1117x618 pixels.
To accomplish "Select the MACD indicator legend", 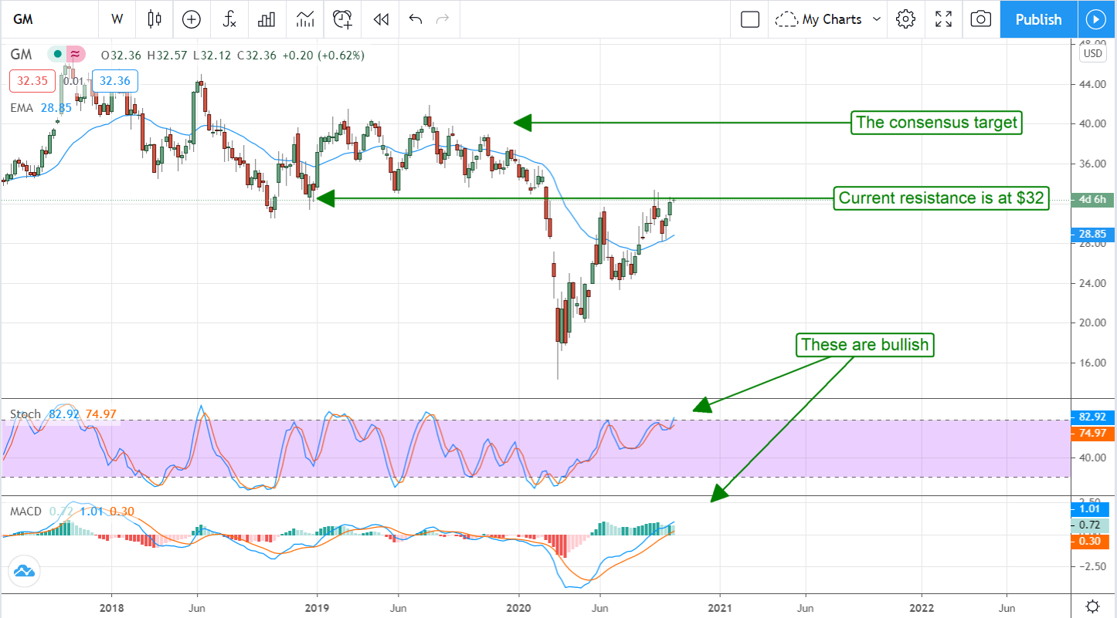I will tap(26, 512).
